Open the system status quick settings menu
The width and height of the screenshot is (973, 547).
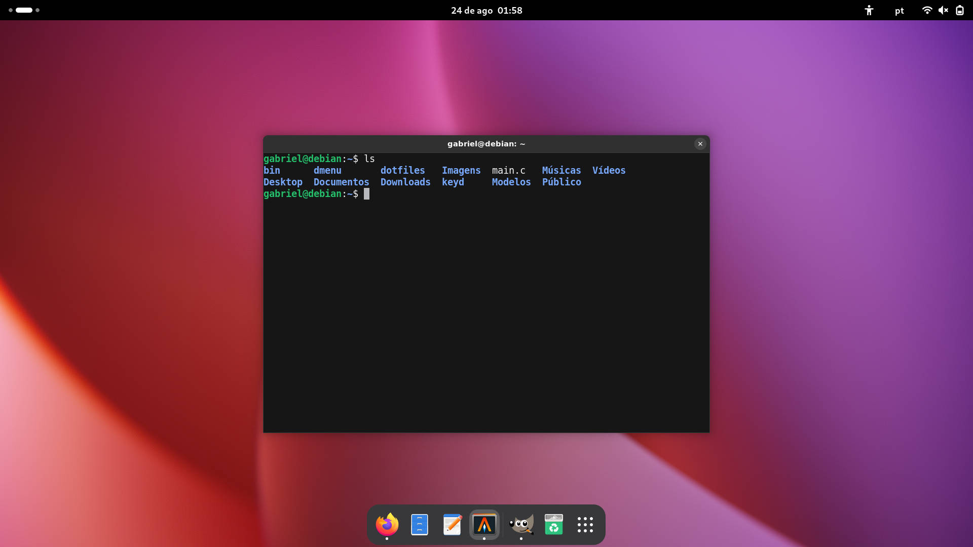click(x=943, y=10)
